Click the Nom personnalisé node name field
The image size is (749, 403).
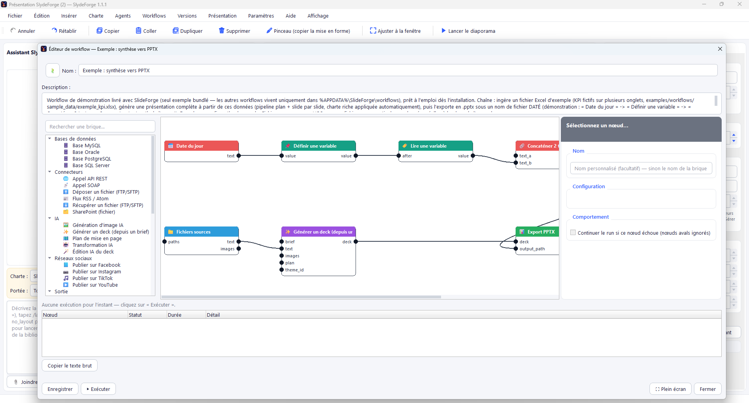click(x=641, y=168)
